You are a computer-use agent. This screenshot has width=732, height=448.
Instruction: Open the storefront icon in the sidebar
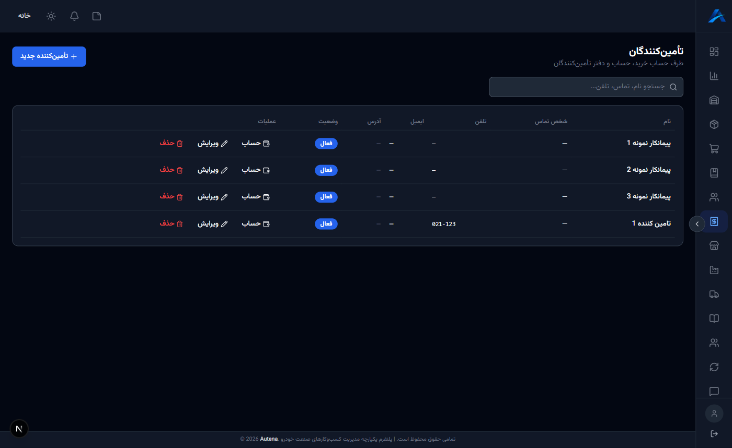(714, 246)
